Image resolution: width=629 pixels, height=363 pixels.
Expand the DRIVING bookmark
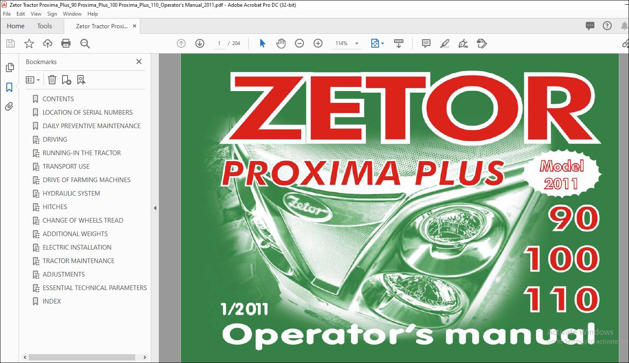pos(36,140)
